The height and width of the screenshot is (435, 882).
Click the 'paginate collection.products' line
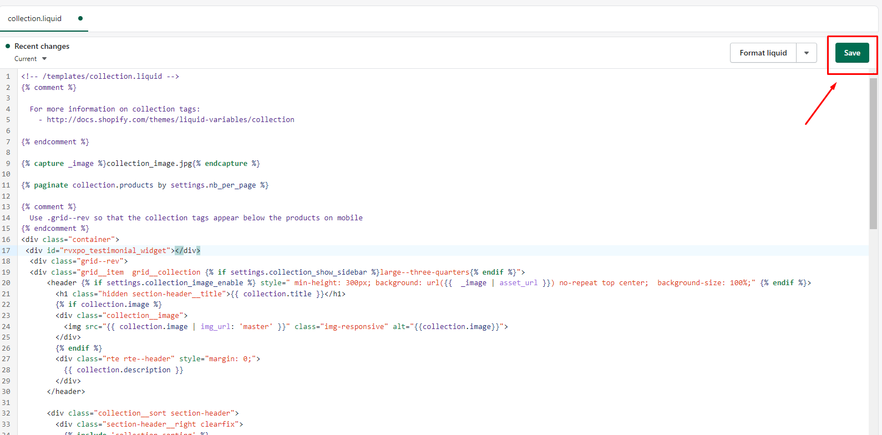[x=145, y=185]
